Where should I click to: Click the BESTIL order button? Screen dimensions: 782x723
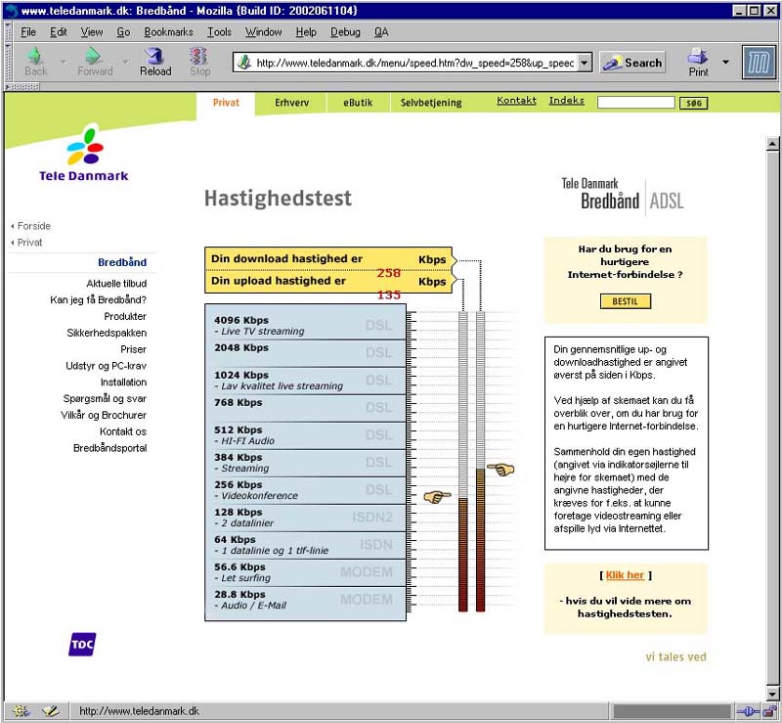[625, 301]
